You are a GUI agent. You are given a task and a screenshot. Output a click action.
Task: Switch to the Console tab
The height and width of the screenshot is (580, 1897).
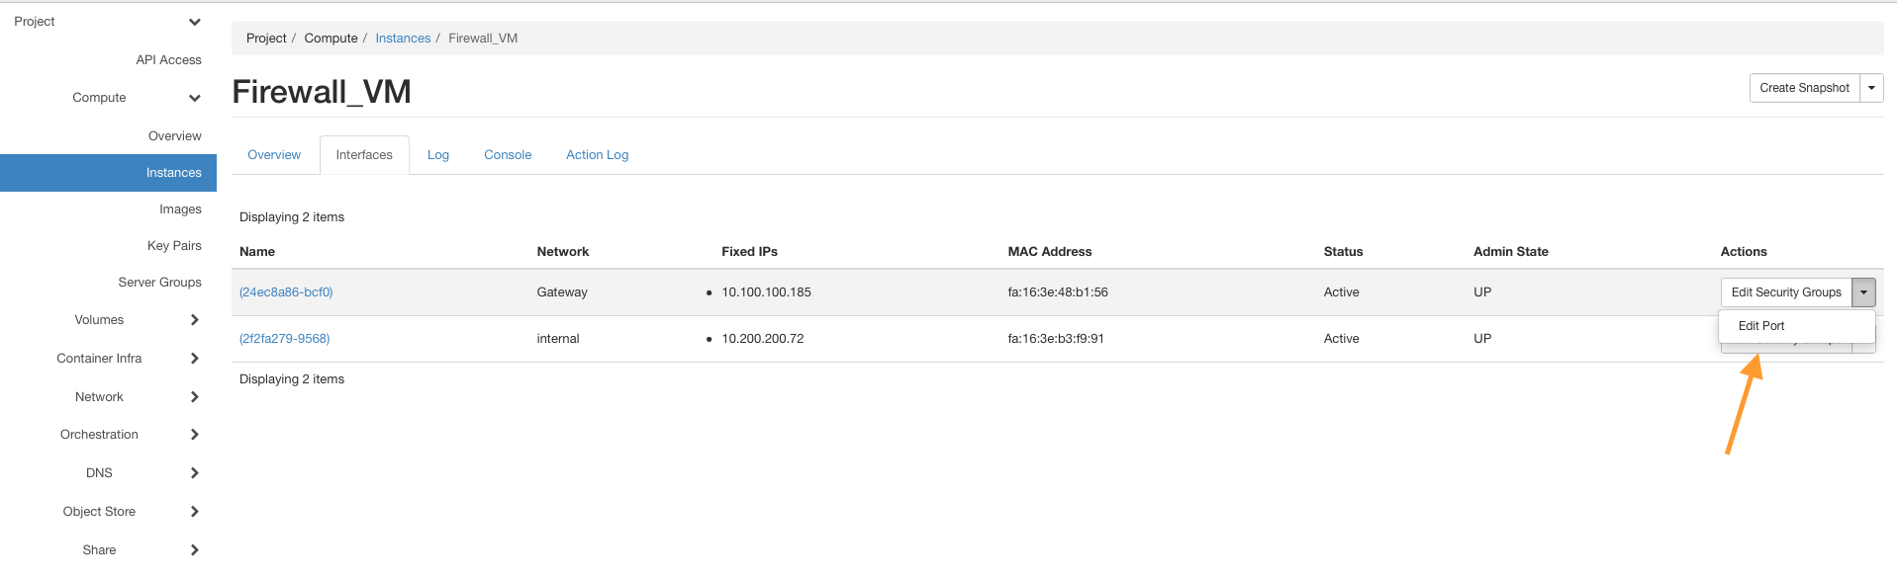508,155
